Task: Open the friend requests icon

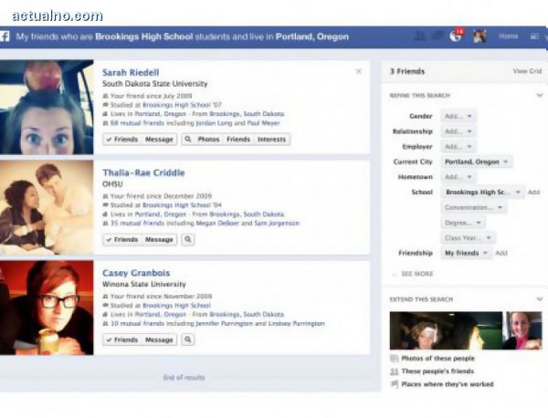Action: pos(420,36)
